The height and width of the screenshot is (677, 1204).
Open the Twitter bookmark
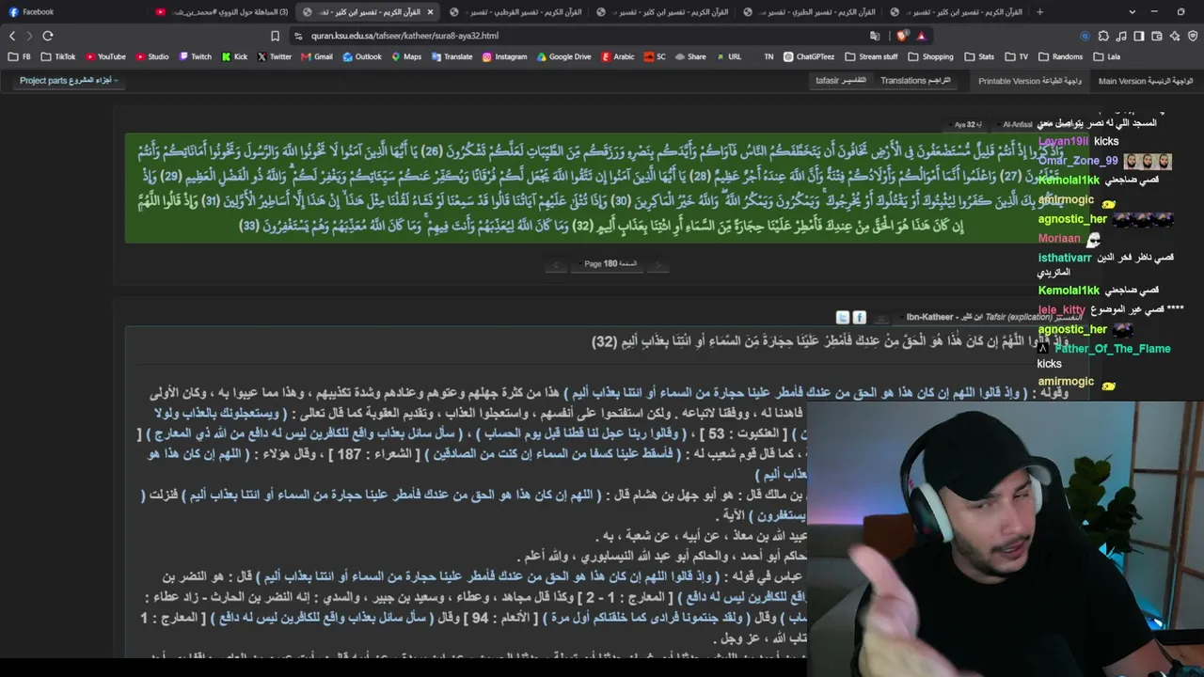274,56
